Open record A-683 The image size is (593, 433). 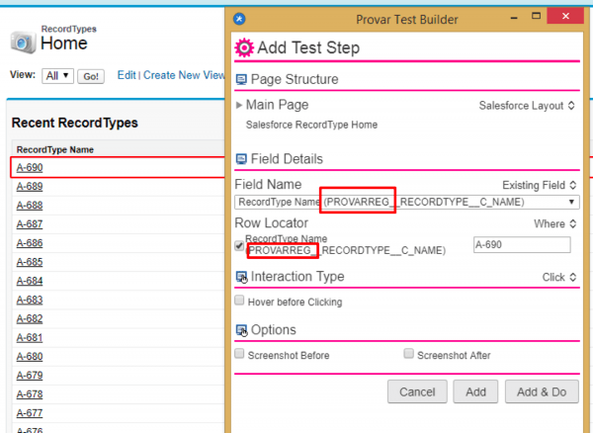[x=30, y=300]
